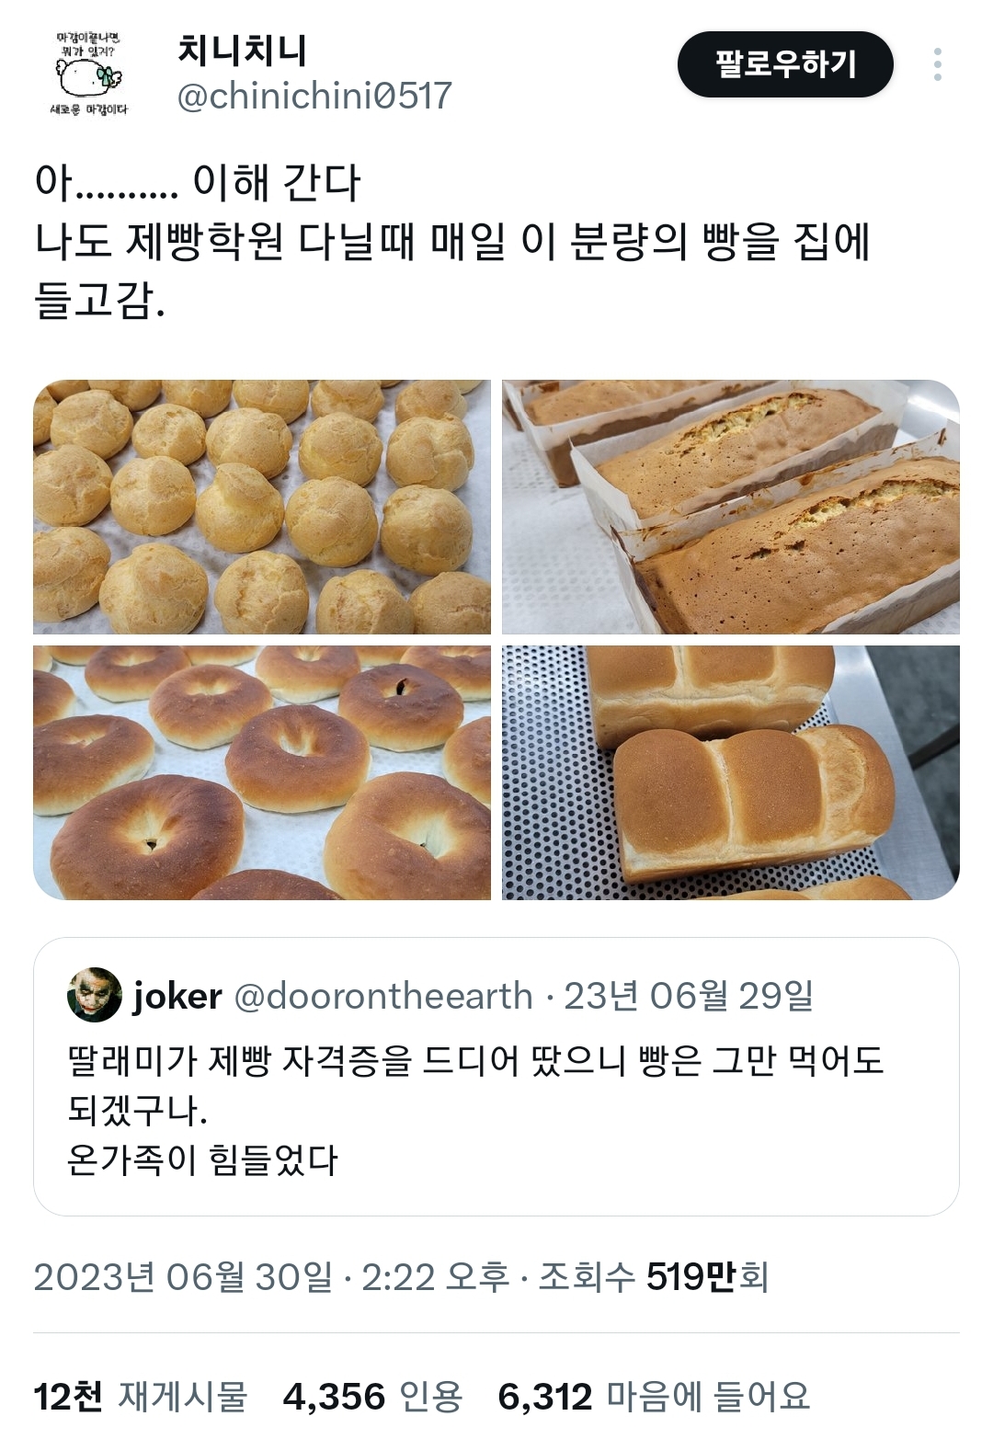View the 12천 재게시물 reposts list
This screenshot has height=1439, width=993.
click(x=141, y=1397)
